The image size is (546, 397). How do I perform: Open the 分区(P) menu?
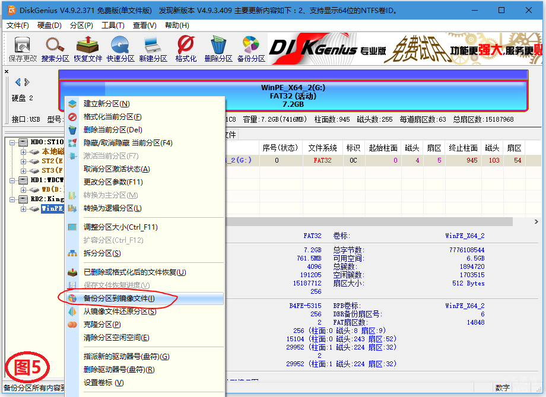tap(81, 26)
